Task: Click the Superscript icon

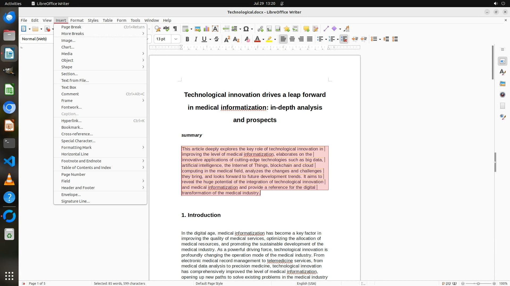Action: point(227,39)
